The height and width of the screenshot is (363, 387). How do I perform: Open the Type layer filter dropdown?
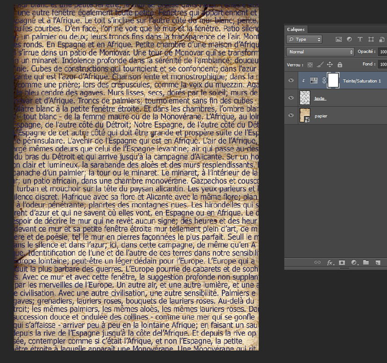(x=304, y=39)
